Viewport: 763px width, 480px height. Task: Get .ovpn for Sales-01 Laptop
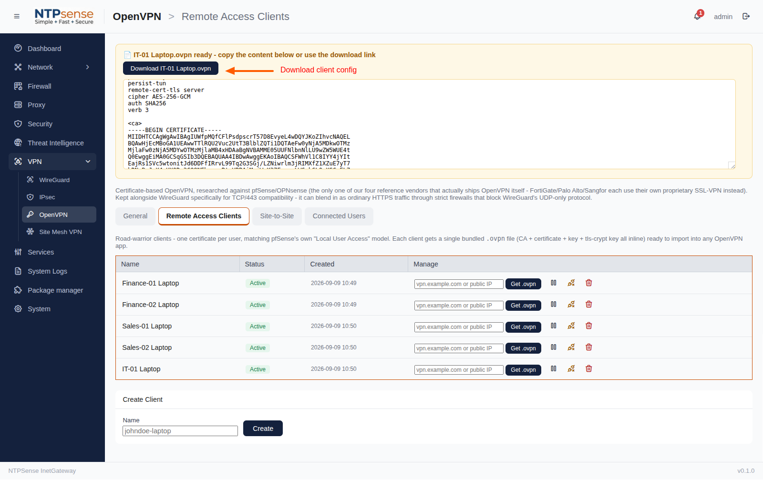tap(523, 327)
